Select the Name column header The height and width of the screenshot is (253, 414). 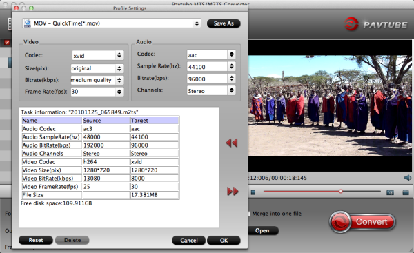52,121
